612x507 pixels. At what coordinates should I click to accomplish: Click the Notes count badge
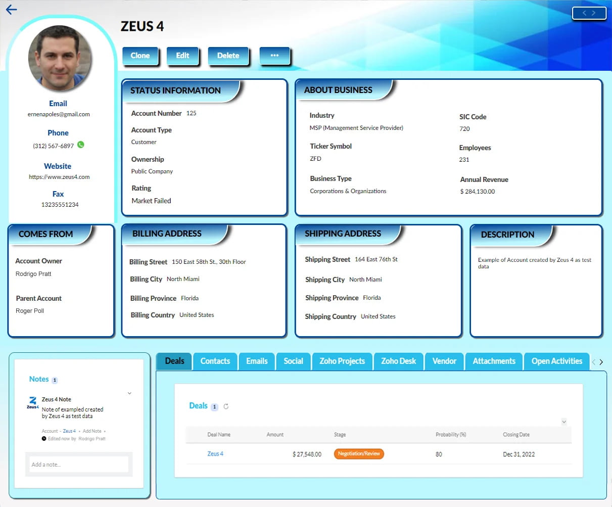(x=55, y=380)
